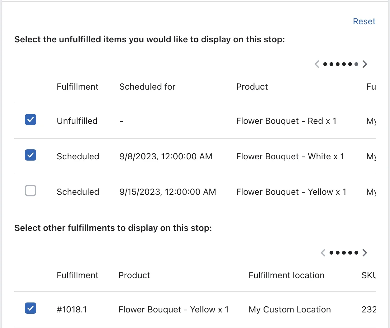Click the last pagination dot in lower table
Viewport: 390px width, 328px height.
(356, 253)
